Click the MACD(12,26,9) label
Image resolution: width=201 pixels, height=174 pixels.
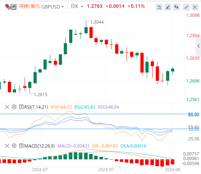40,146
